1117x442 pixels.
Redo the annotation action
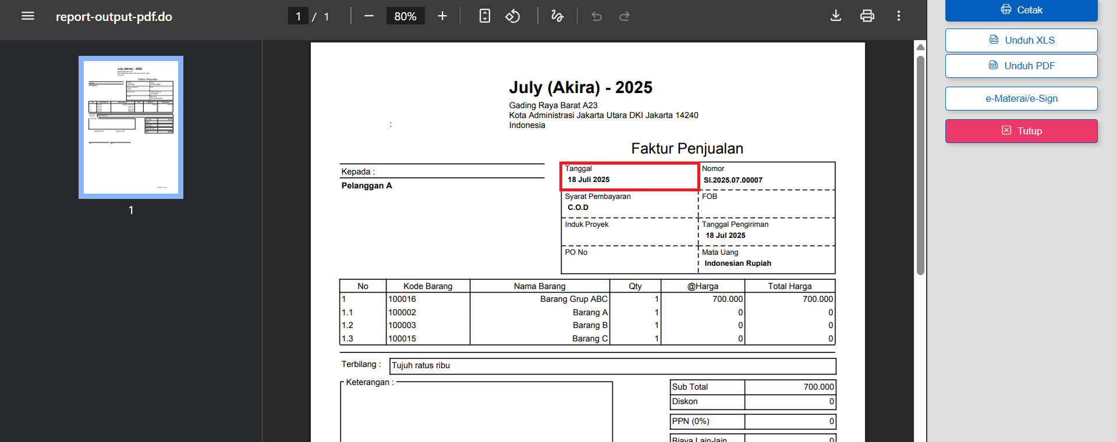point(625,16)
